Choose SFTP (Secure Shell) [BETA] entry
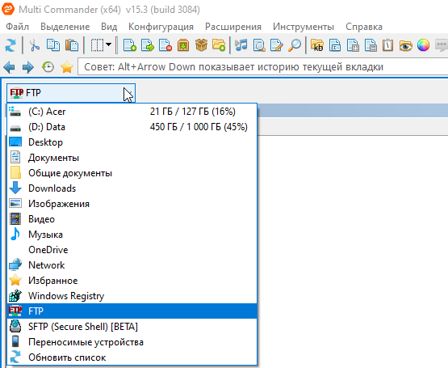This screenshot has height=368, width=448. 132,327
